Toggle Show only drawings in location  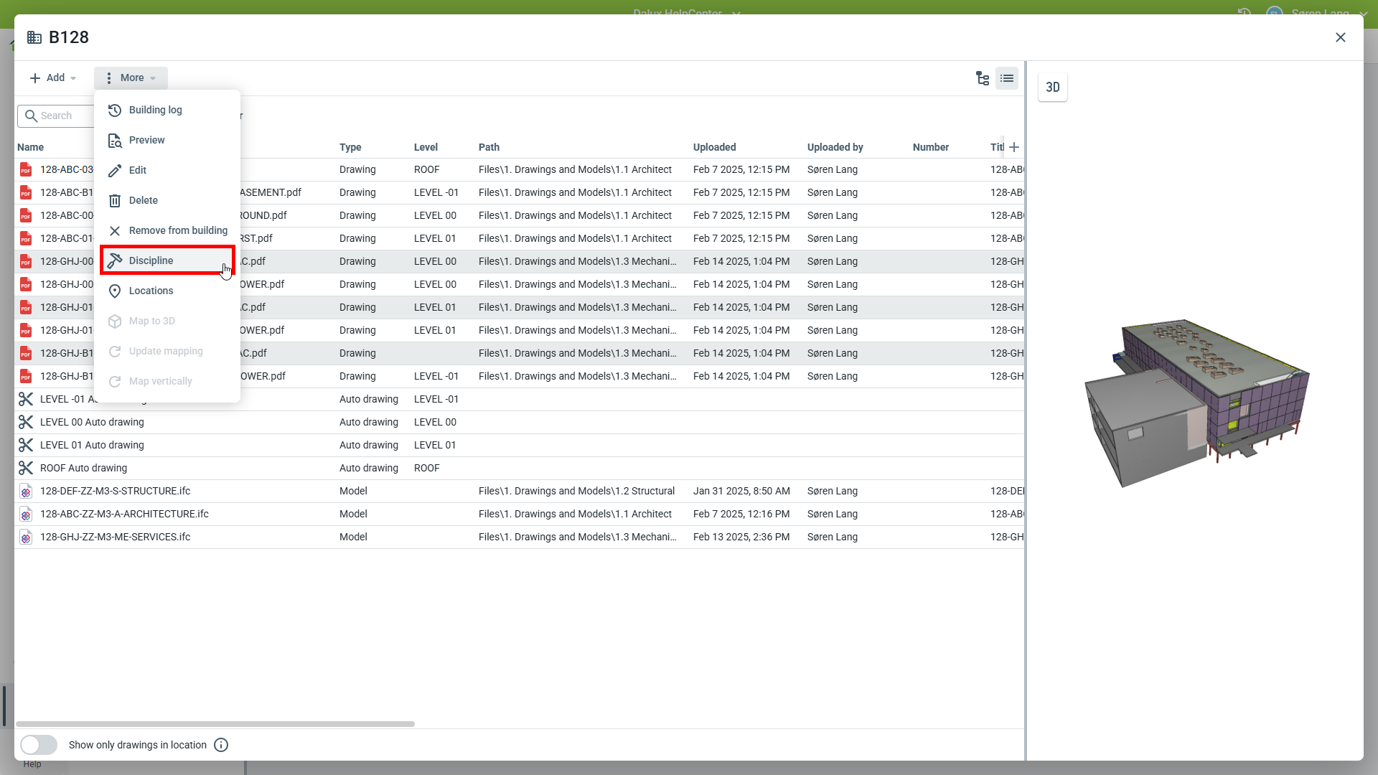point(39,745)
